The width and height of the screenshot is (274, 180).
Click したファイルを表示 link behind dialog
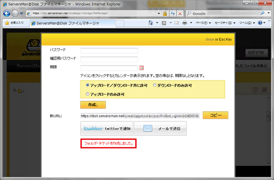(251, 66)
